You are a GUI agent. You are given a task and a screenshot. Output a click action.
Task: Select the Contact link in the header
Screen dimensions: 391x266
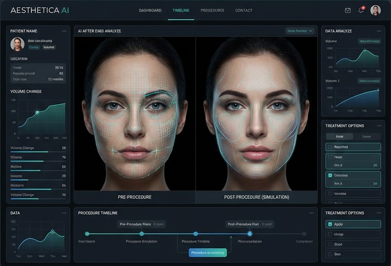[244, 10]
